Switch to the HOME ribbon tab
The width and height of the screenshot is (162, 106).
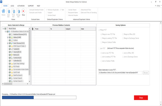coord(5,6)
